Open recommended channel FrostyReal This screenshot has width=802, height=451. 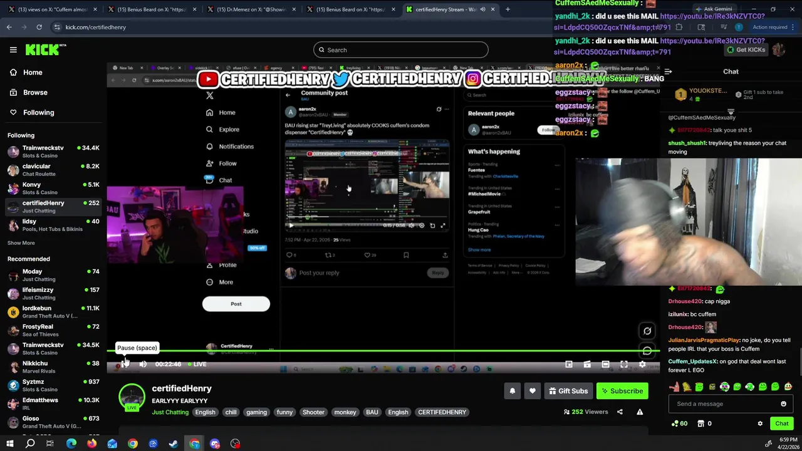point(53,330)
